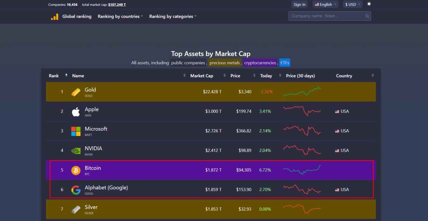Click the total market cap link
The width and height of the screenshot is (428, 221).
(x=117, y=5)
